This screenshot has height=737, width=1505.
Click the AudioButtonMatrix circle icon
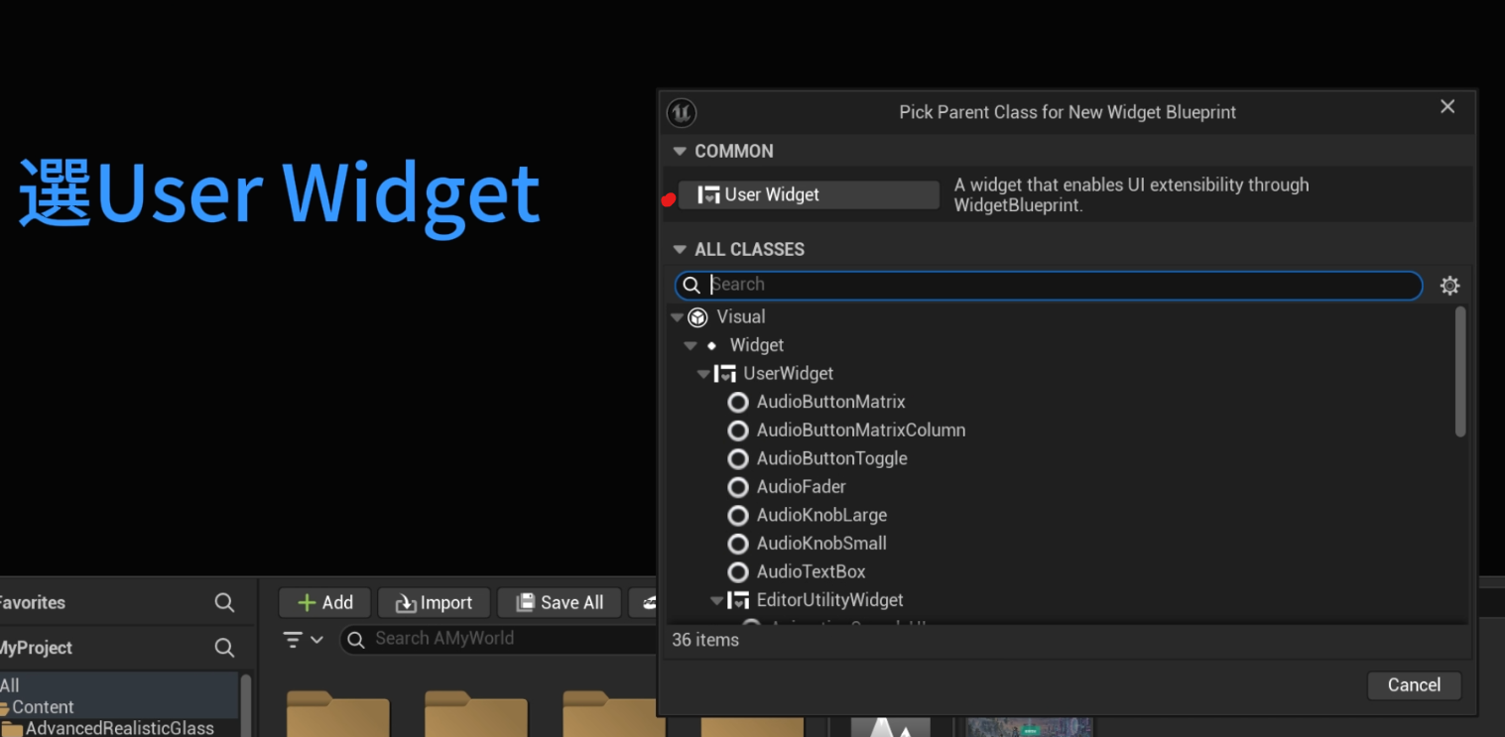pyautogui.click(x=738, y=403)
